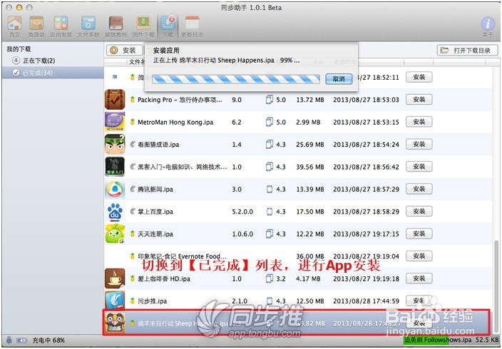Click the Packing Pro app icon
Viewport: 502px width, 349px height.
pyautogui.click(x=115, y=100)
